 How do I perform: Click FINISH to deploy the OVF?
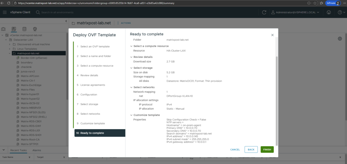pos(267,149)
